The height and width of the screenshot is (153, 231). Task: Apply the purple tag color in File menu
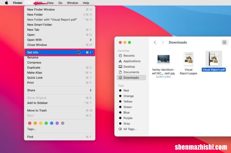pos(57,123)
